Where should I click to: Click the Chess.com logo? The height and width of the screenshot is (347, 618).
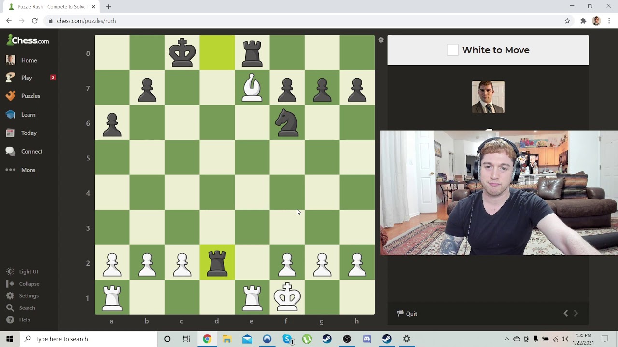[28, 40]
